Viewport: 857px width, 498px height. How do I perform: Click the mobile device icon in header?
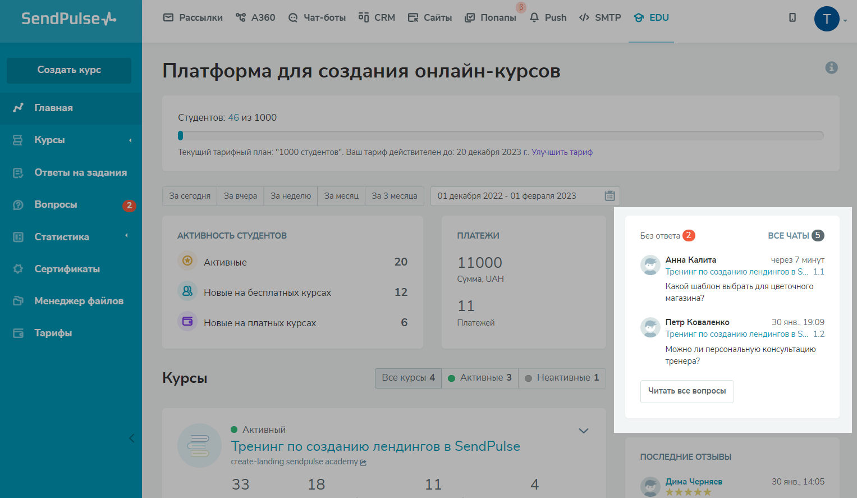(792, 17)
